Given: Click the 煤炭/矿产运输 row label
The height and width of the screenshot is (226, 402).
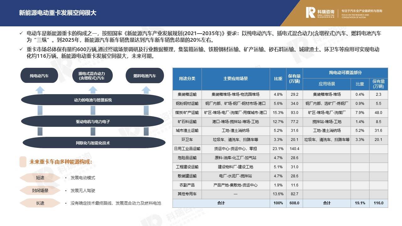Looking at the screenshot, I should [187, 112].
